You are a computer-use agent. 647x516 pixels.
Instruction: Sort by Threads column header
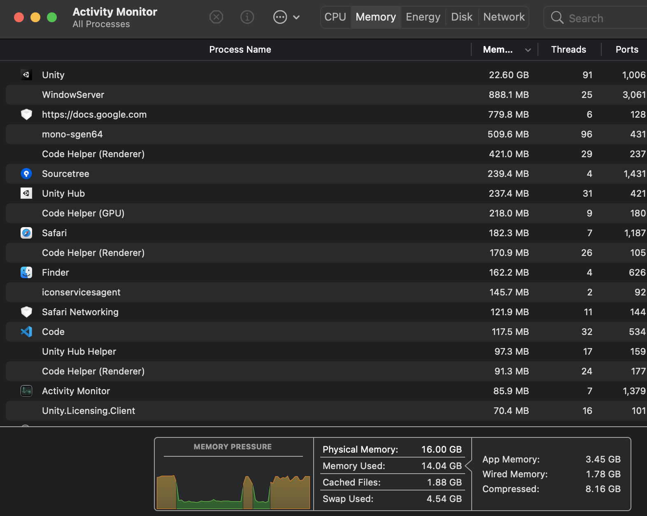pyautogui.click(x=569, y=49)
